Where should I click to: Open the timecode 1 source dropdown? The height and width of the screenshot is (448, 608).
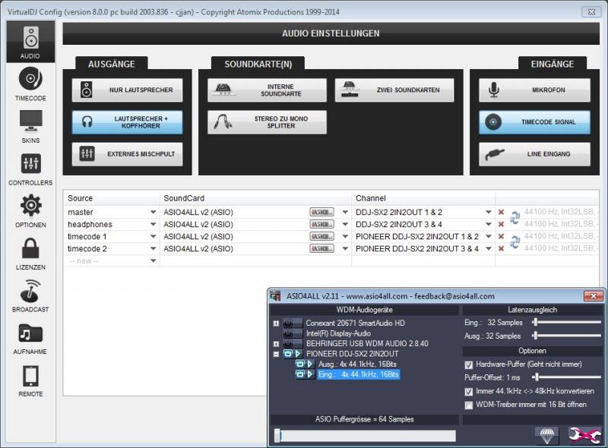154,236
